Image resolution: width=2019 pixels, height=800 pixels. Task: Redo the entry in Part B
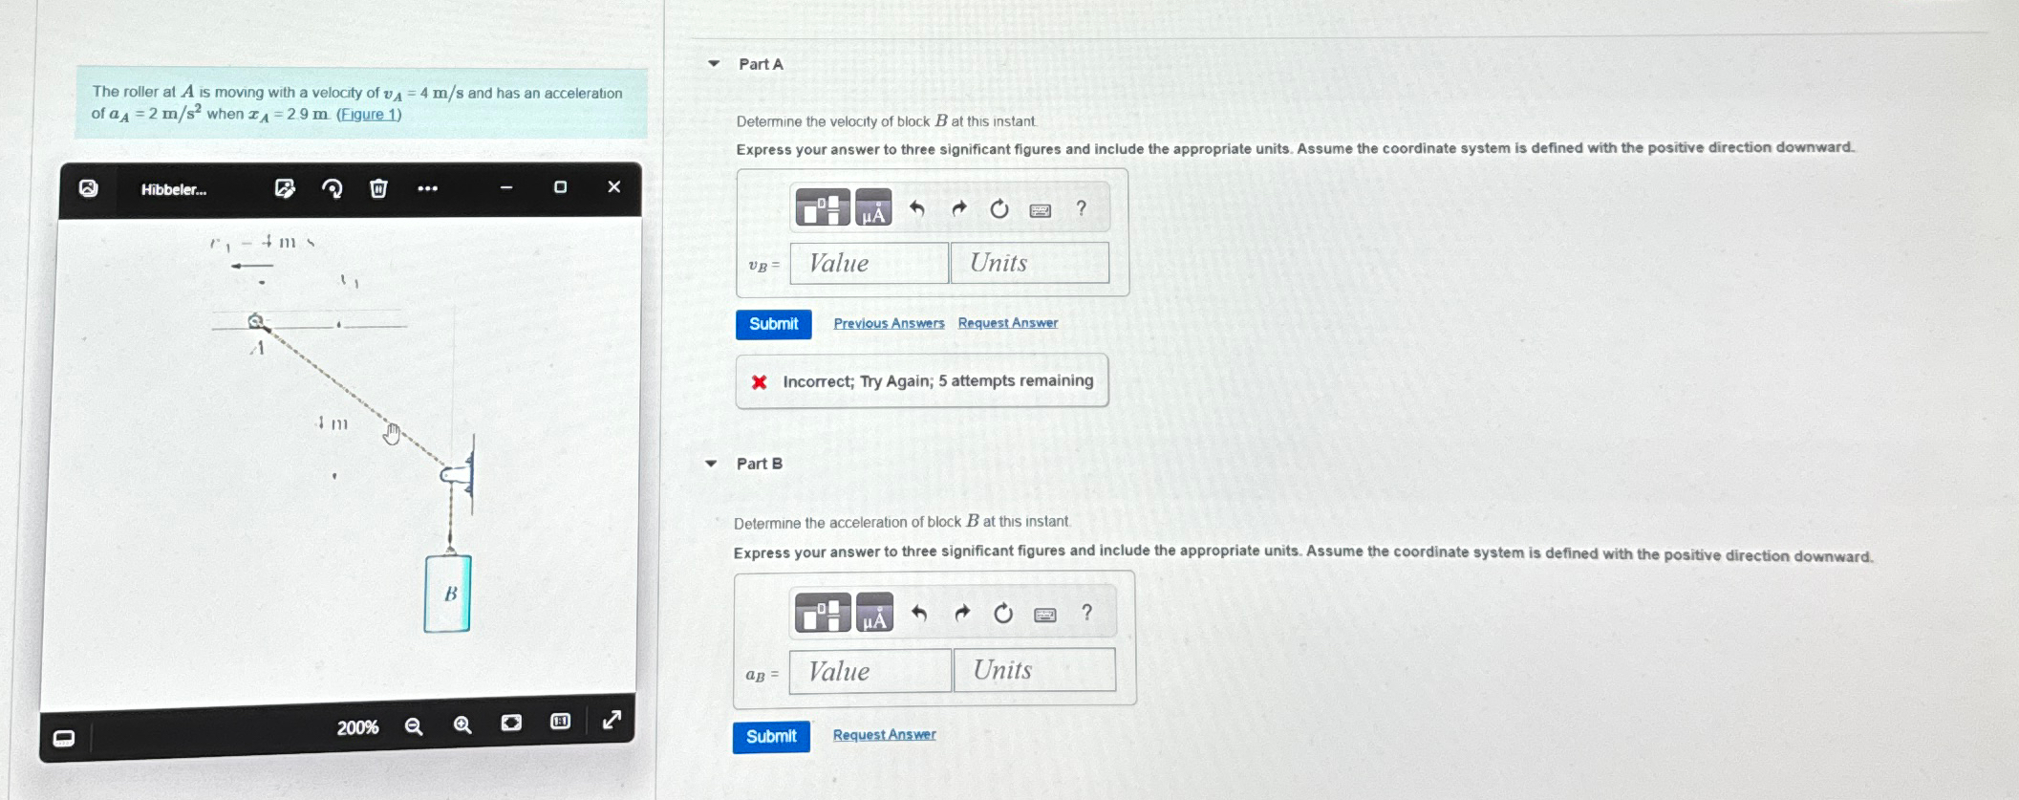point(962,613)
